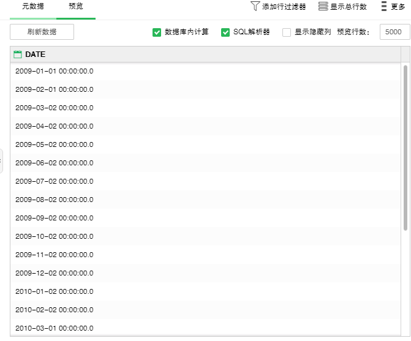Select the 2009-06-02 date row
This screenshot has width=411, height=341.
[x=55, y=163]
